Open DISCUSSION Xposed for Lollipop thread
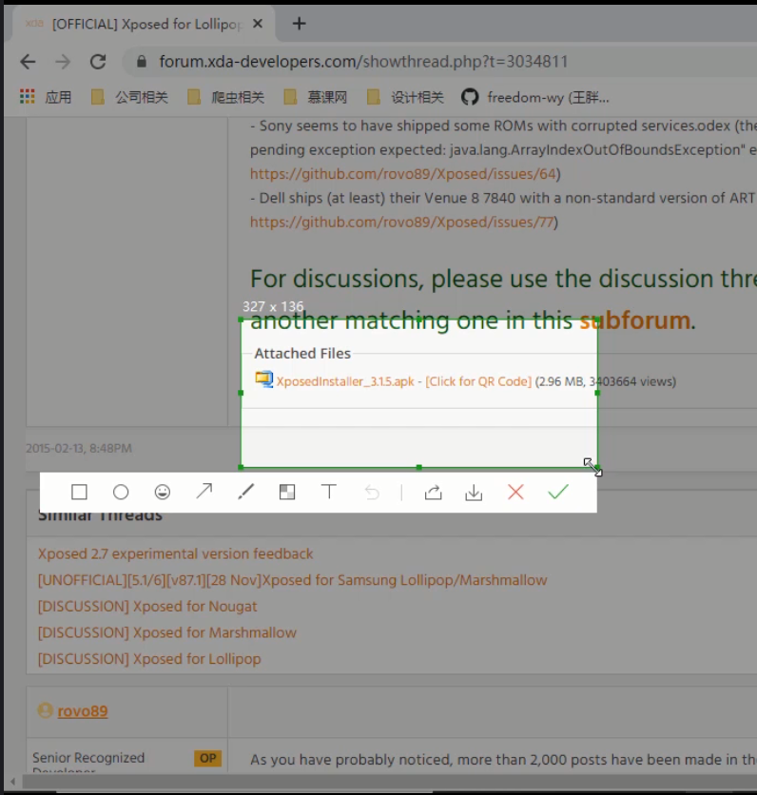The width and height of the screenshot is (757, 795). click(149, 659)
